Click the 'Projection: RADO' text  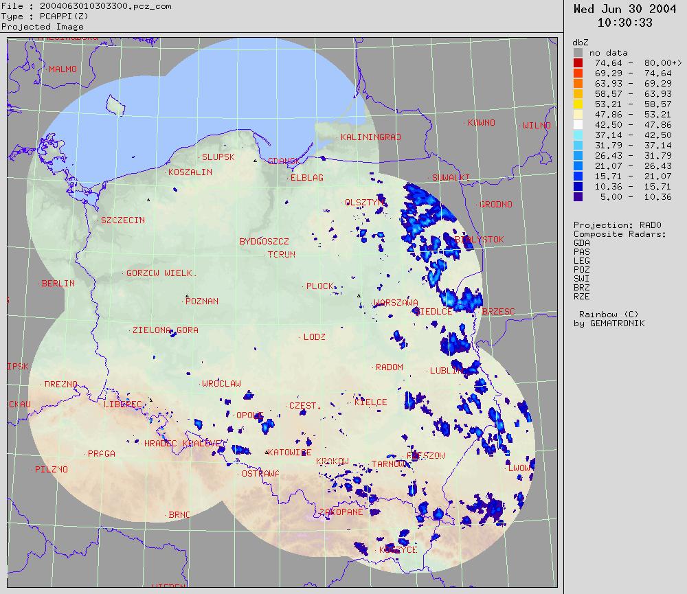pyautogui.click(x=618, y=225)
